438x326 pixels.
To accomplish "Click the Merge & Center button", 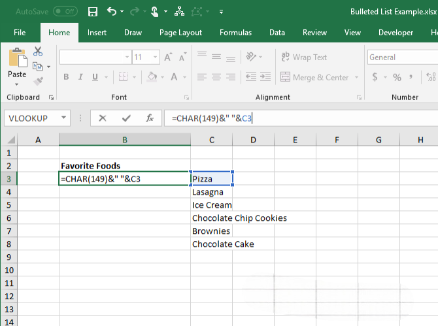I will 314,77.
